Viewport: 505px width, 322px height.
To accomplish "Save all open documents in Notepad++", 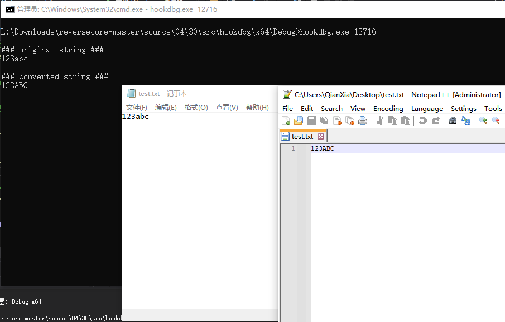I will [324, 120].
